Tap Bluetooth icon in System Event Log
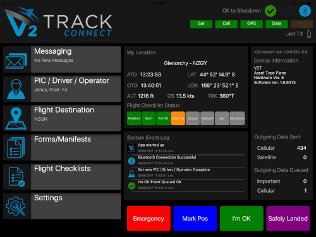The image size is (316, 237). (x=131, y=161)
